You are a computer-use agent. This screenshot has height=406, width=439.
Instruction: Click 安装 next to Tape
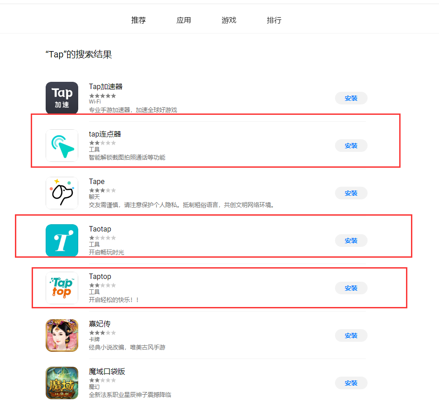(351, 193)
